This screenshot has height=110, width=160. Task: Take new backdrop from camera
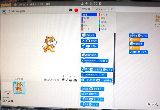(12, 101)
